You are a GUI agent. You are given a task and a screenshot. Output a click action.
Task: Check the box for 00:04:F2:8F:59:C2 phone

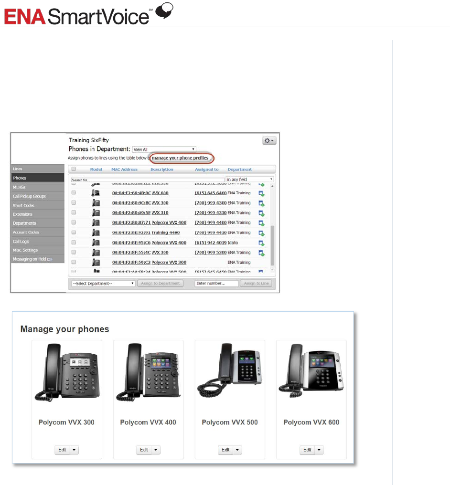[74, 262]
